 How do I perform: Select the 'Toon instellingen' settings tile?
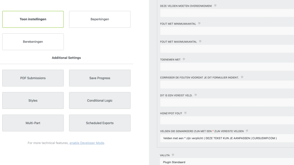pyautogui.click(x=33, y=19)
